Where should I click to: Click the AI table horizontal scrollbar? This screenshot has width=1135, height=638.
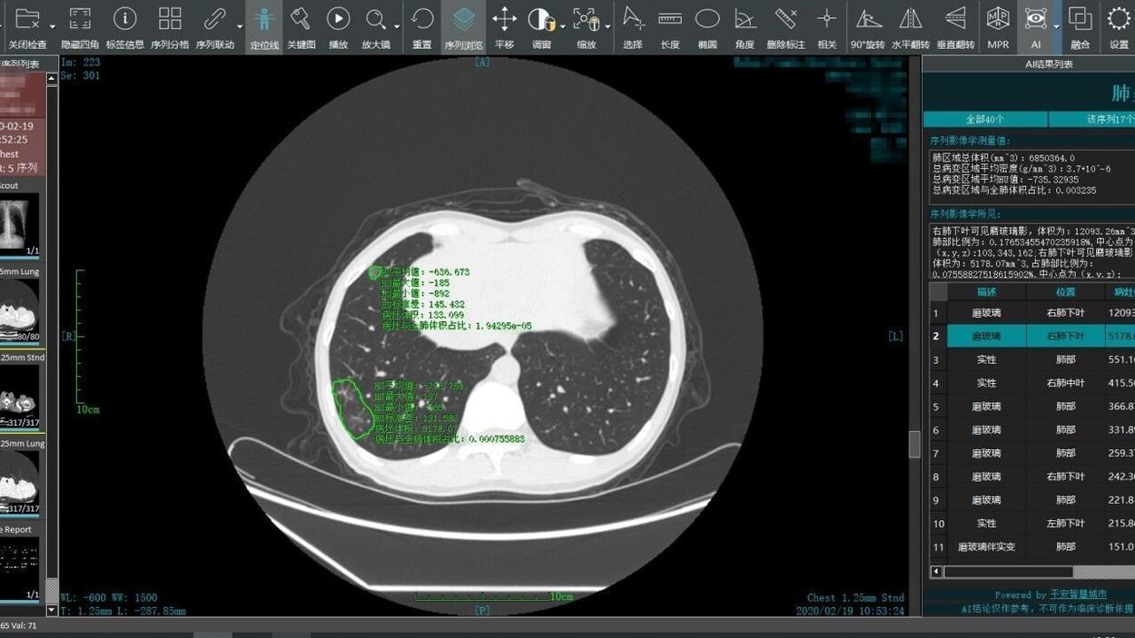[1008, 572]
